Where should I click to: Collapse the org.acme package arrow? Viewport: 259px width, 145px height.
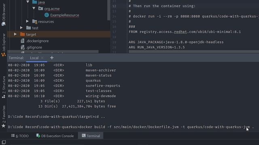tap(34, 8)
